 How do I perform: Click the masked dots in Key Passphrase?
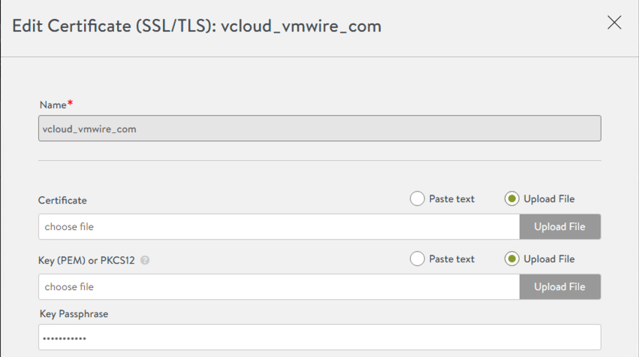tap(65, 338)
